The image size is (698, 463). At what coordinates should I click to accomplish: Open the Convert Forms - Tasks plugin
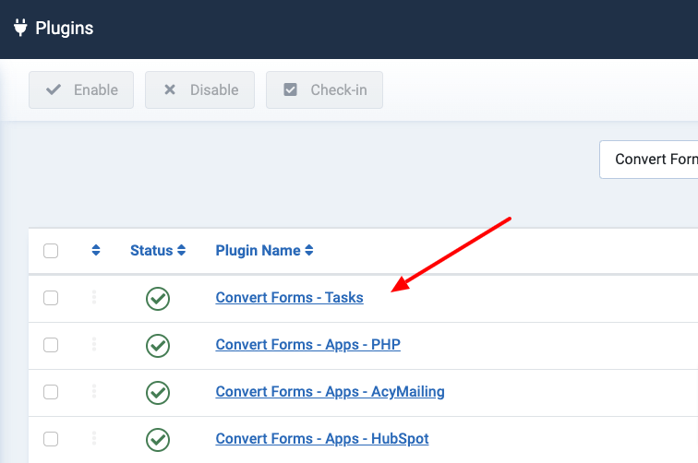289,298
